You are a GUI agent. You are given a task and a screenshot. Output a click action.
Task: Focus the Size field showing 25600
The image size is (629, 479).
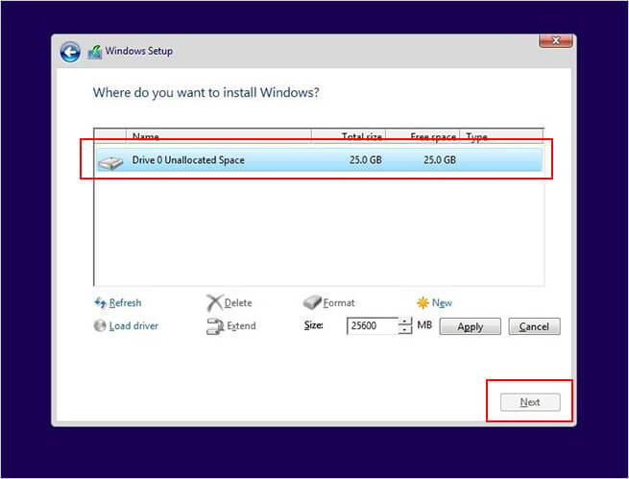click(373, 325)
